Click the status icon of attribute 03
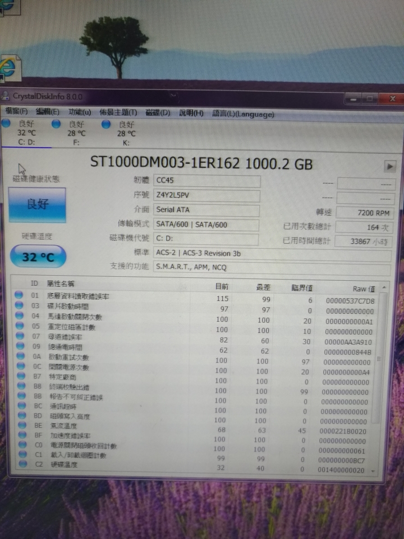 coord(19,305)
